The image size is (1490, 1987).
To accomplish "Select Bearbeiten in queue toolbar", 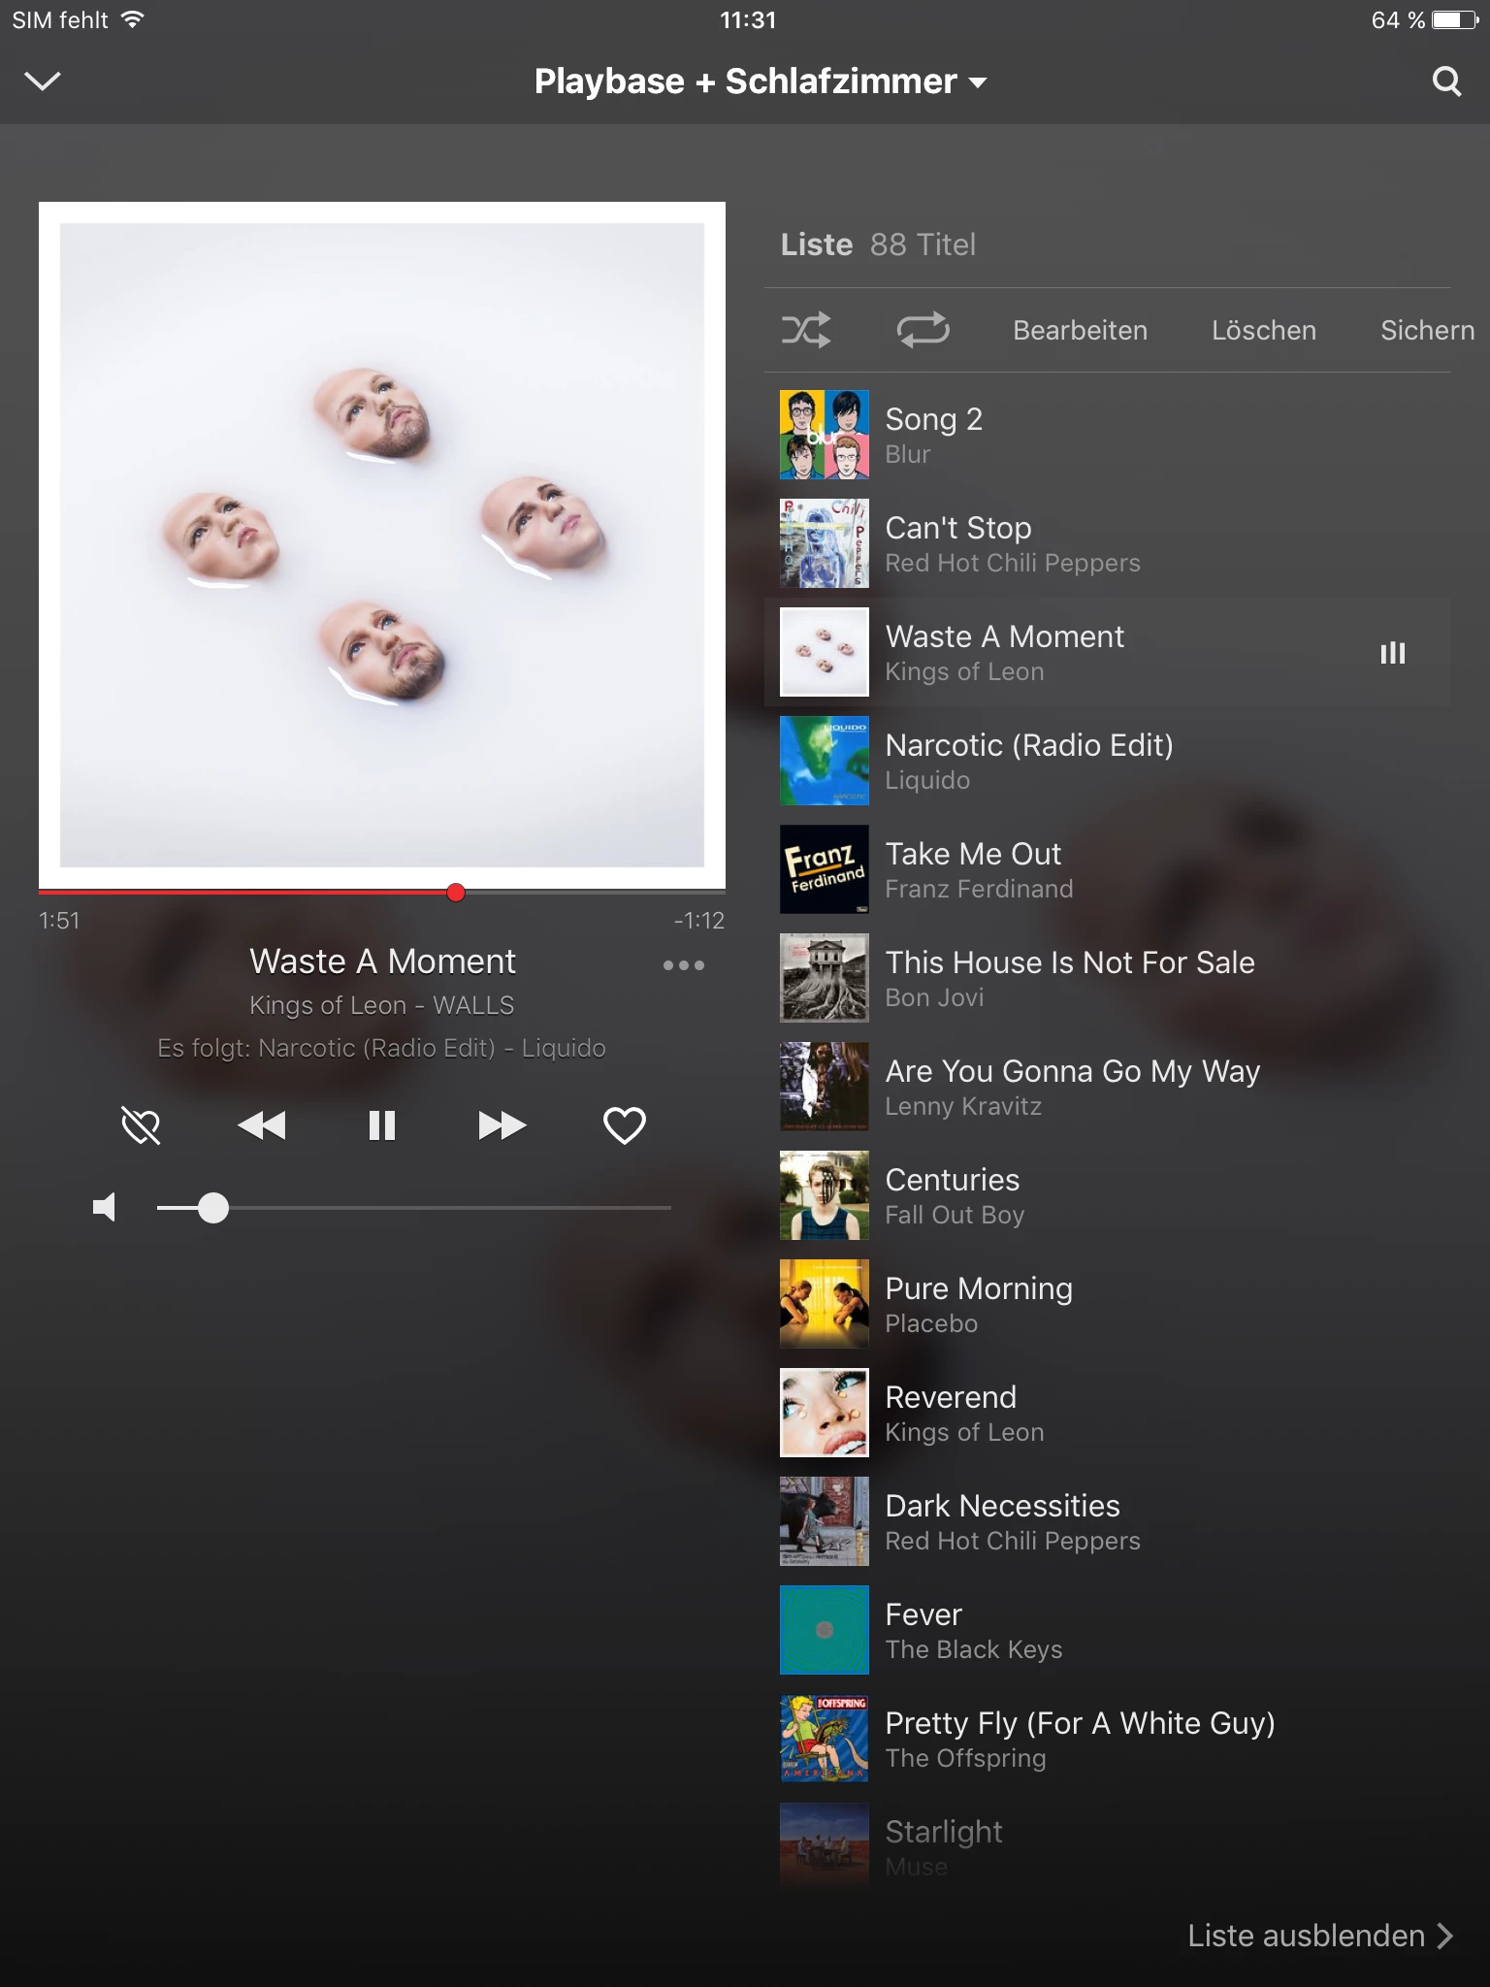I will click(x=1080, y=330).
